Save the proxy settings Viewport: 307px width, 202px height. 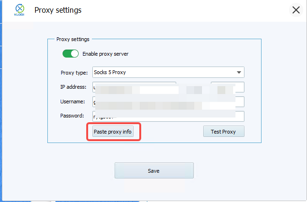click(x=154, y=170)
